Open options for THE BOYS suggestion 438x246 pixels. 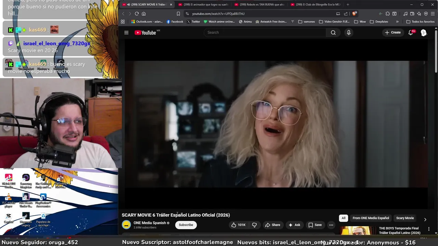point(429,229)
